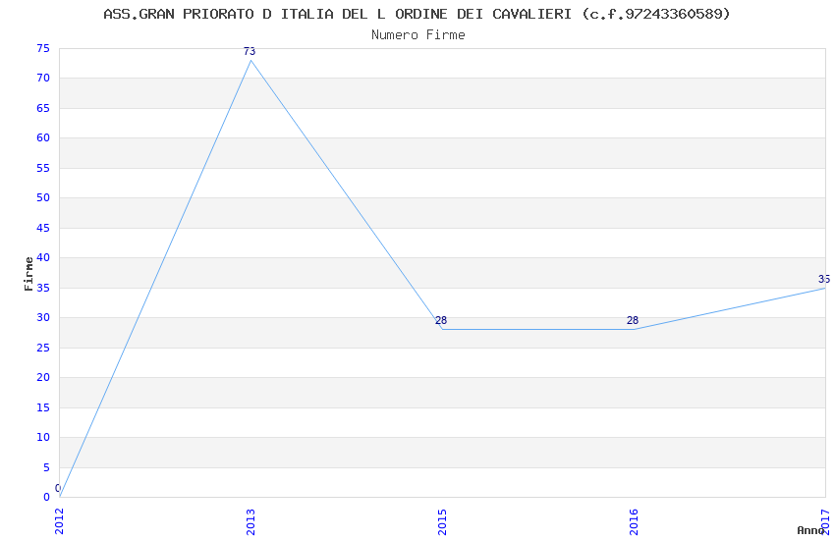Viewport: 835px width, 540px height.
Task: Click the 2015 x-axis label
Action: pos(442,521)
